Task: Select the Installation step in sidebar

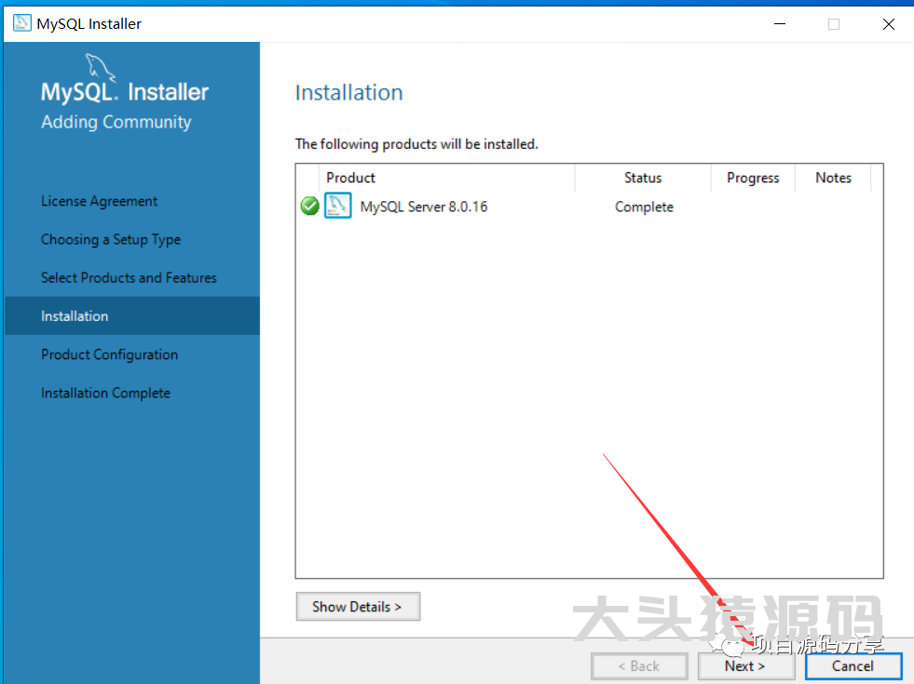Action: 132,316
